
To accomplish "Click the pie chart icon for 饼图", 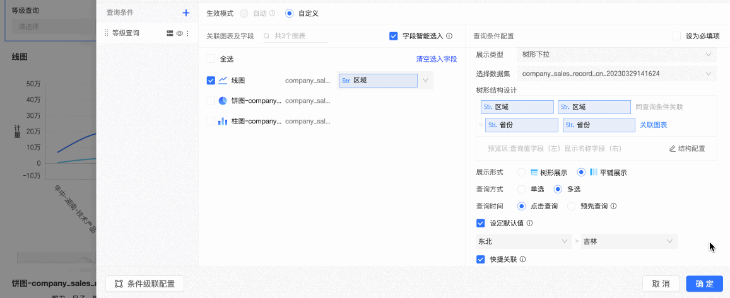I will pyautogui.click(x=223, y=100).
